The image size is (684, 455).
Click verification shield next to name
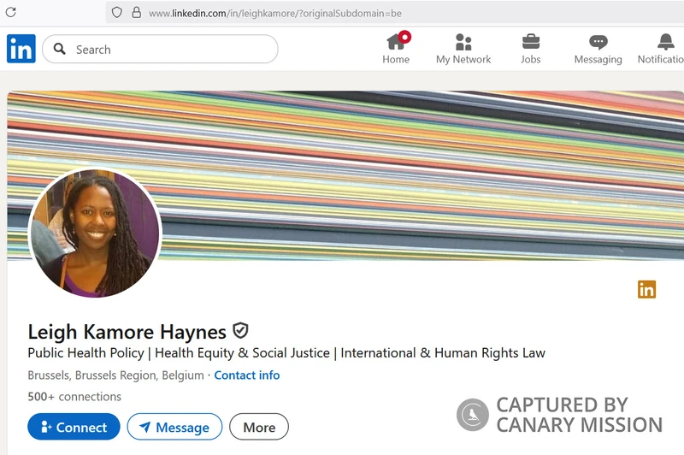point(240,331)
